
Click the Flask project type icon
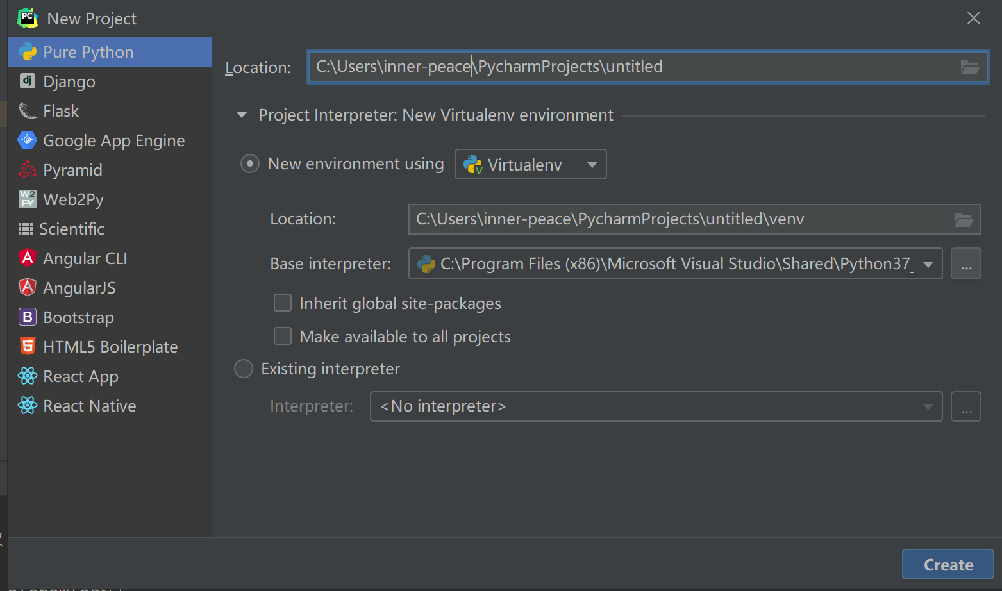(28, 111)
